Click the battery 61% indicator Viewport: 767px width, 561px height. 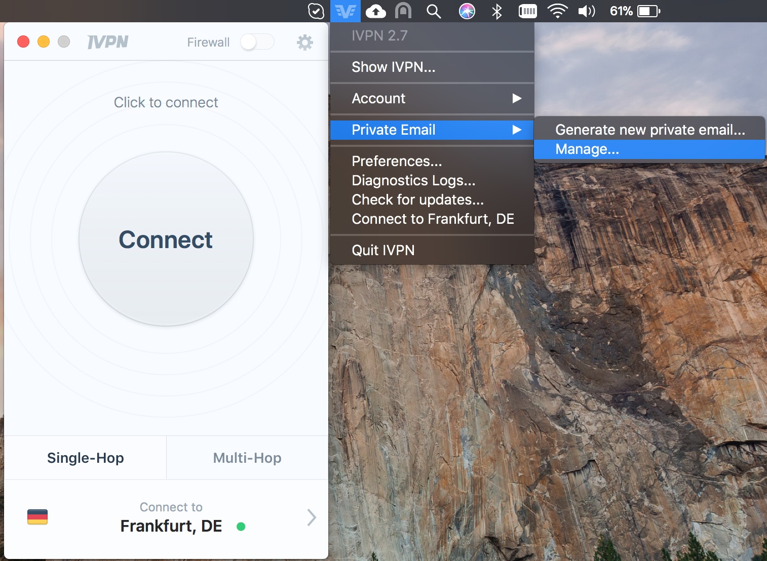tap(635, 11)
